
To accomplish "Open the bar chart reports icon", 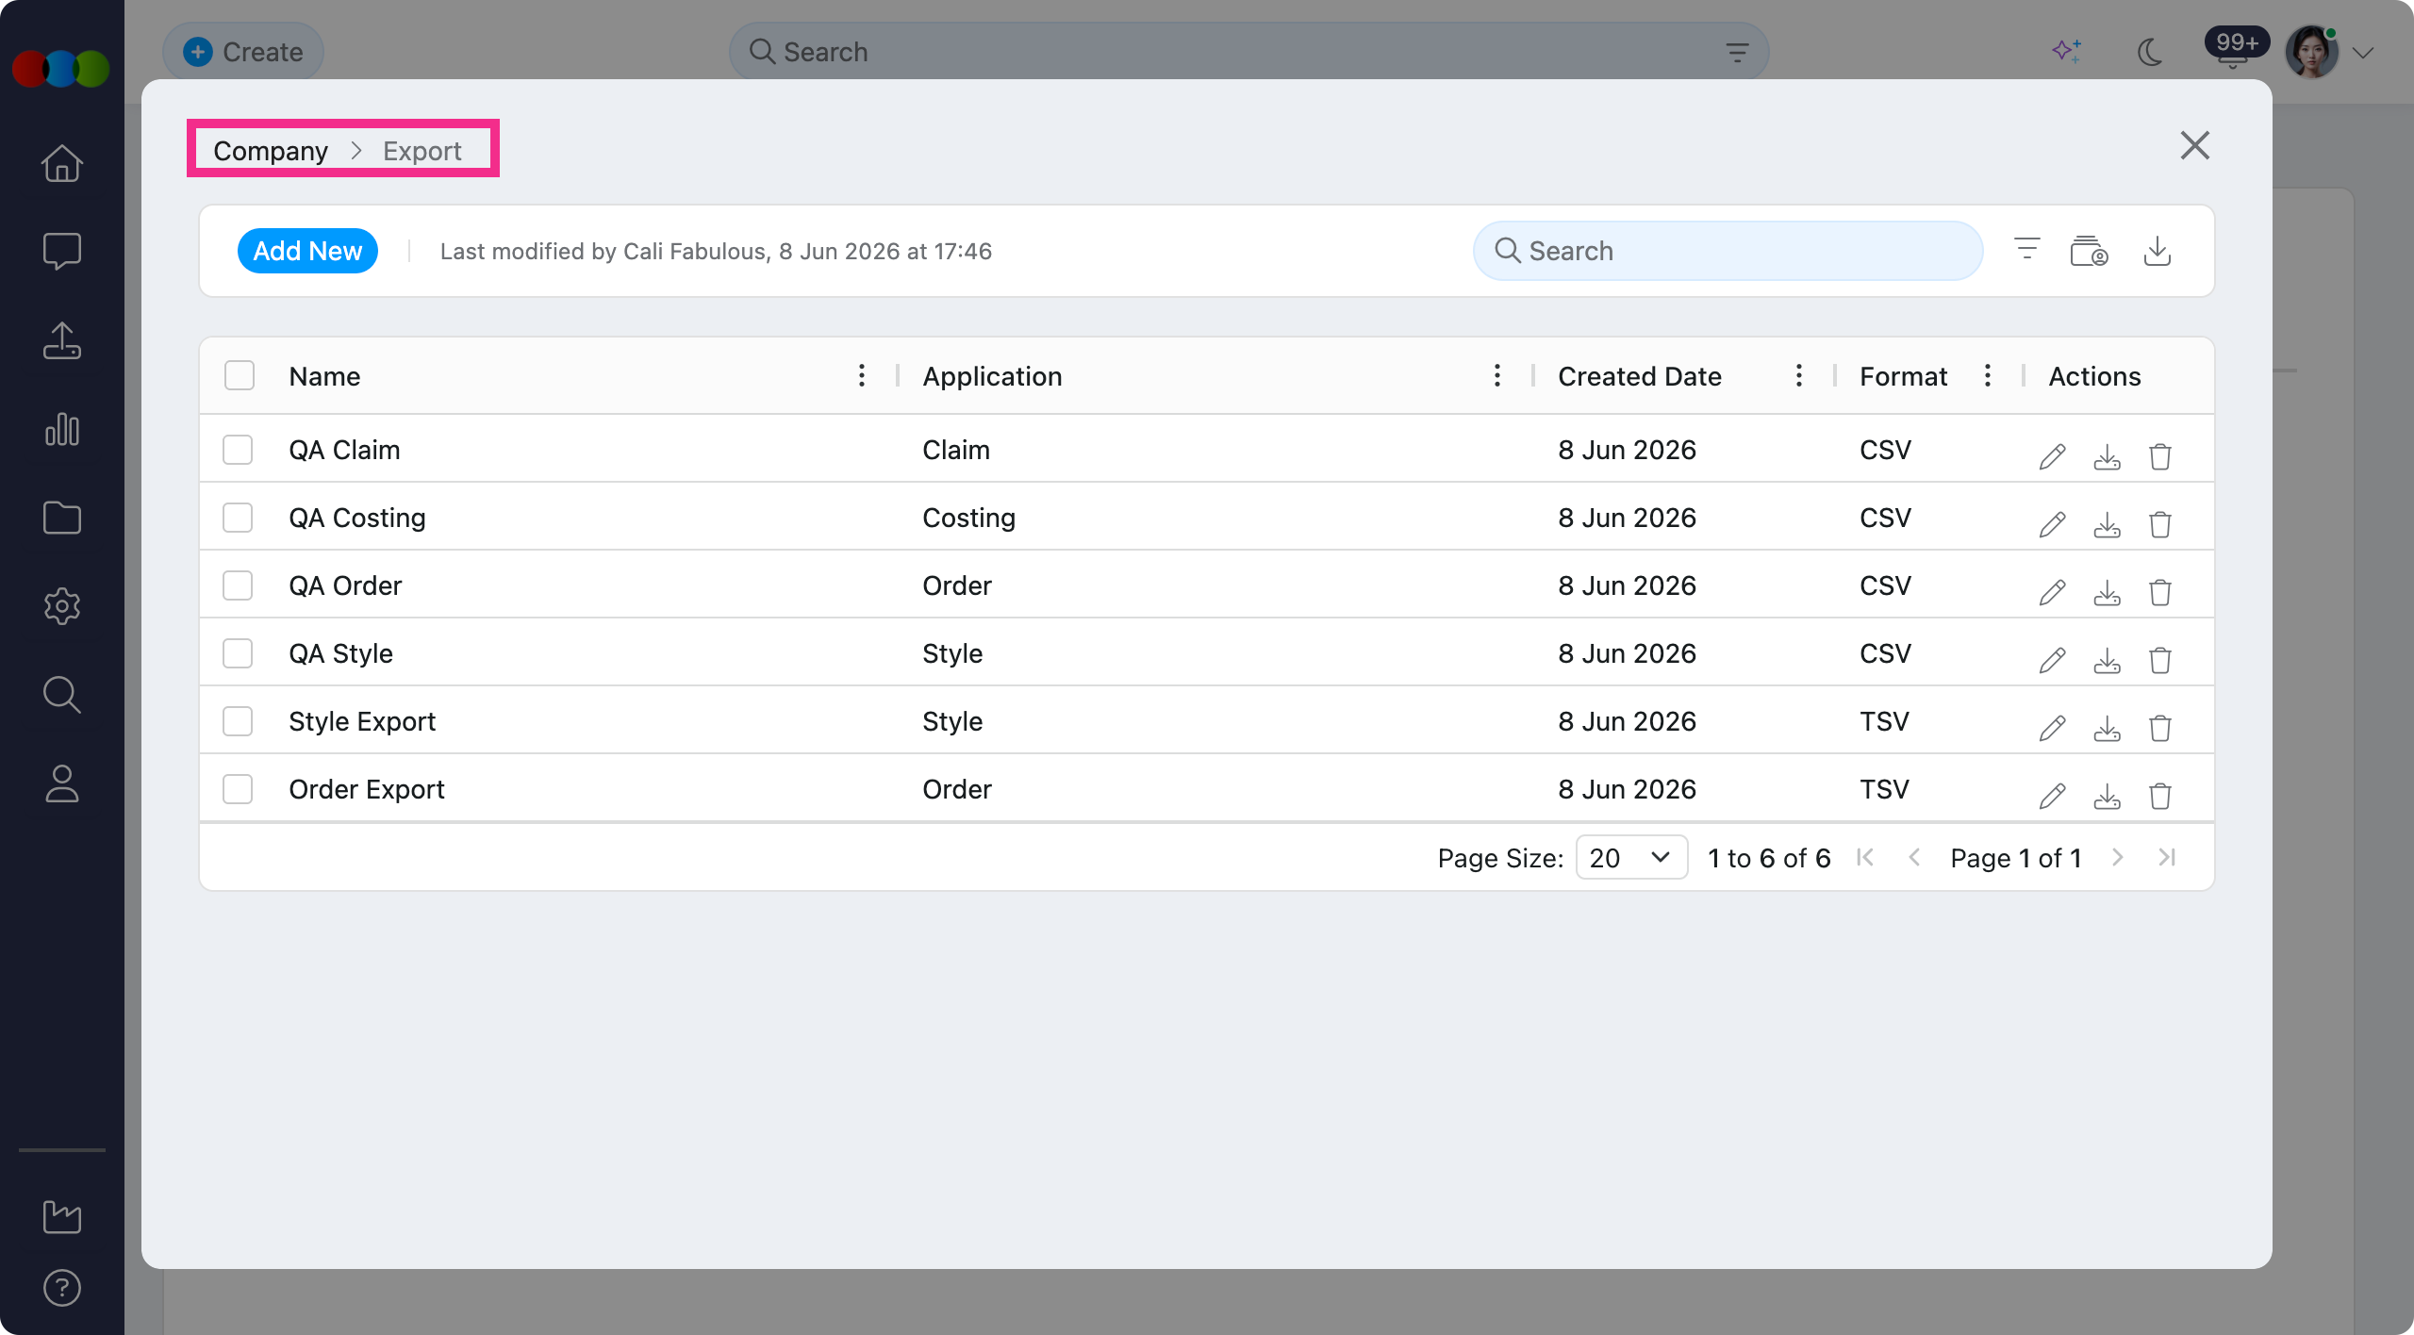I will click(62, 429).
